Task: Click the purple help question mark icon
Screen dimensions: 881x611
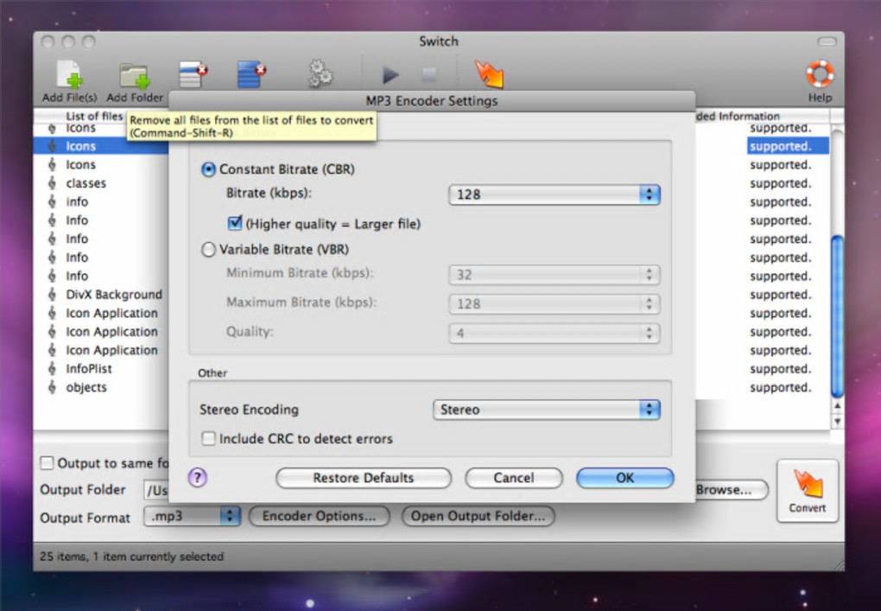Action: pos(197,478)
